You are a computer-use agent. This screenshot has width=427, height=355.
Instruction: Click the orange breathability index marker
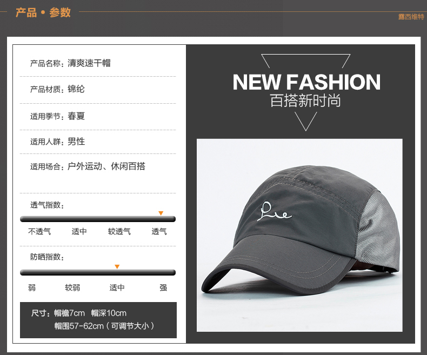pos(161,213)
